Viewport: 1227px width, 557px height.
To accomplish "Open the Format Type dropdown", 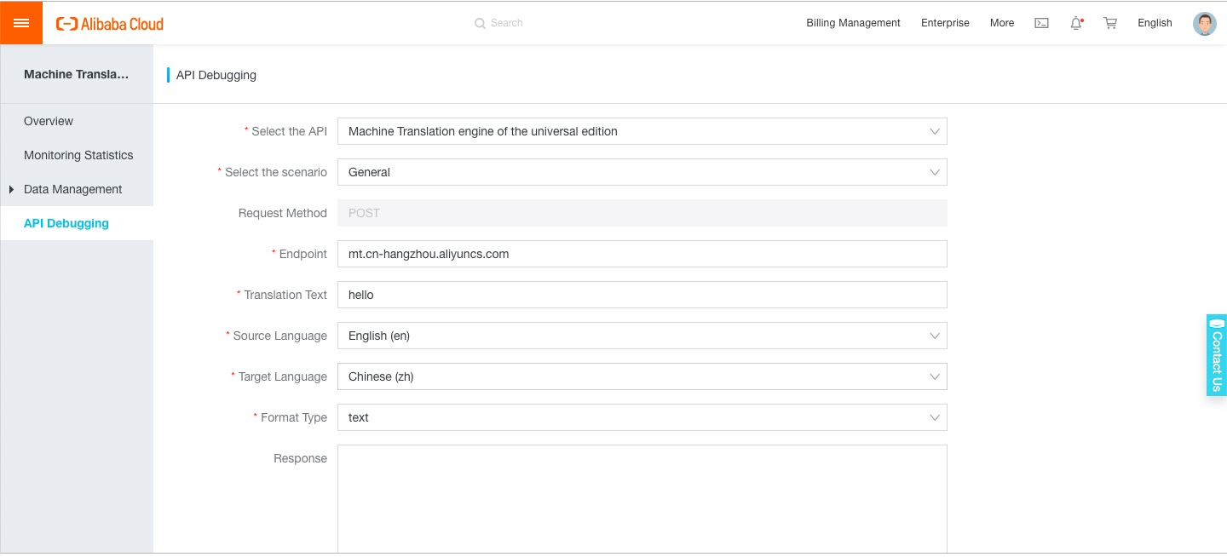I will [x=642, y=417].
